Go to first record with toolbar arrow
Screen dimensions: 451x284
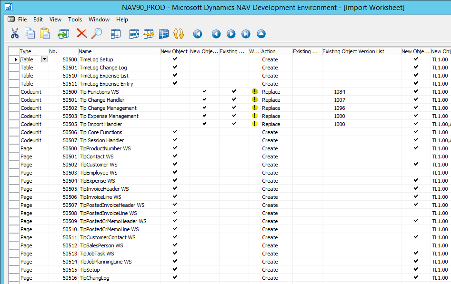(198, 34)
